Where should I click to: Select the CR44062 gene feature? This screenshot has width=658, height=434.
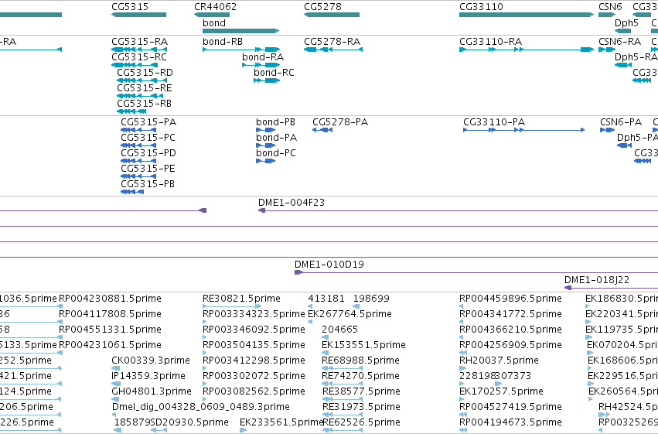[212, 15]
